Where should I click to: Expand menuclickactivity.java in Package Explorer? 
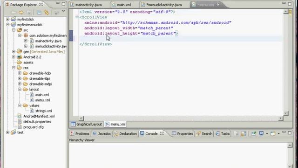point(26,46)
